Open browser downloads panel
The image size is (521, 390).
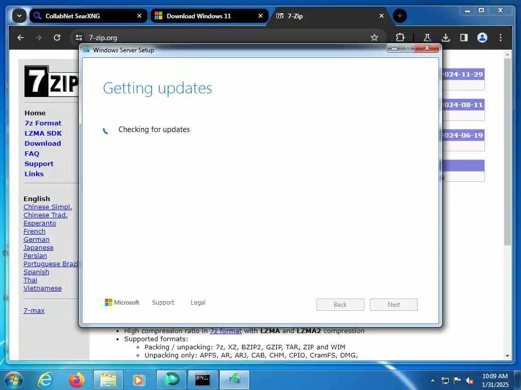[x=446, y=38]
